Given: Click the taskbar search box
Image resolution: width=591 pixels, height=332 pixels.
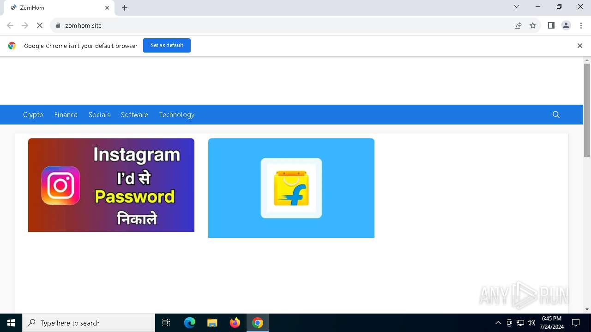Looking at the screenshot, I should [89, 323].
